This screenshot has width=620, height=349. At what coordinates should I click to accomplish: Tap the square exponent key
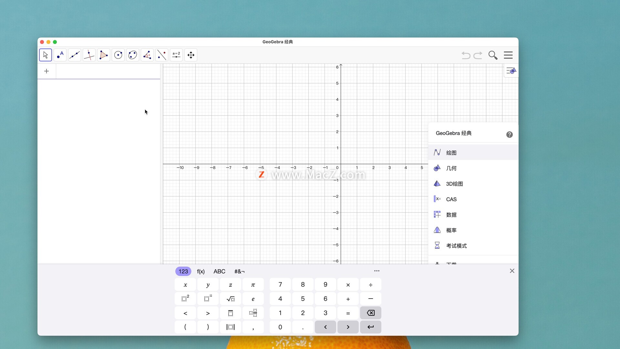click(x=185, y=299)
